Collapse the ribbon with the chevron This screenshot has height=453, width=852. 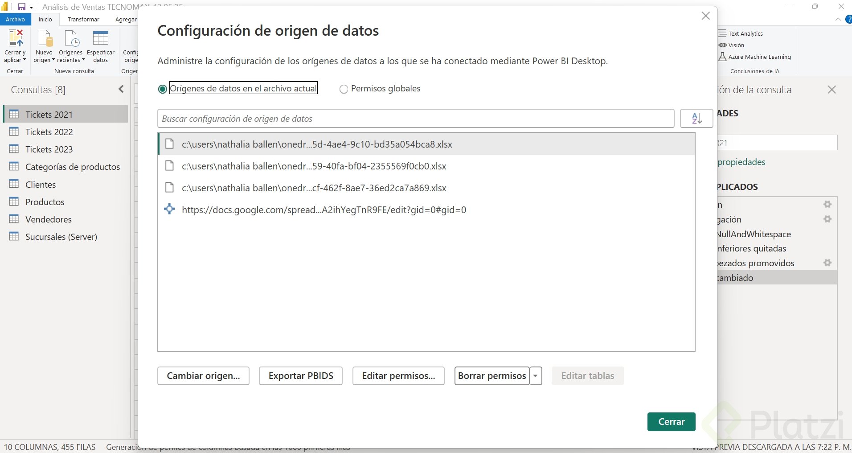(838, 19)
